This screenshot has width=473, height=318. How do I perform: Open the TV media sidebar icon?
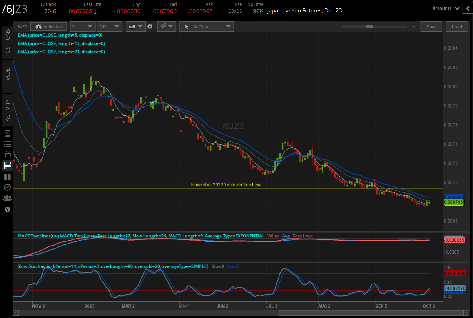coord(8,155)
